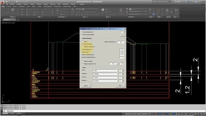
Task: Open the dropdown at dialog top right
Action: 124,32
